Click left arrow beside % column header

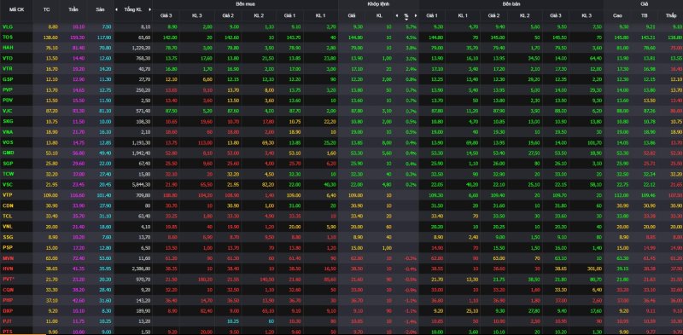(x=397, y=15)
